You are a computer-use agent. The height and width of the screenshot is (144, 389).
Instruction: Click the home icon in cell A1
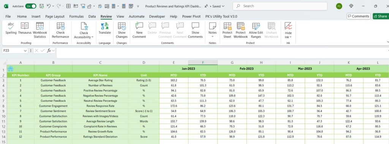pyautogui.click(x=10, y=69)
